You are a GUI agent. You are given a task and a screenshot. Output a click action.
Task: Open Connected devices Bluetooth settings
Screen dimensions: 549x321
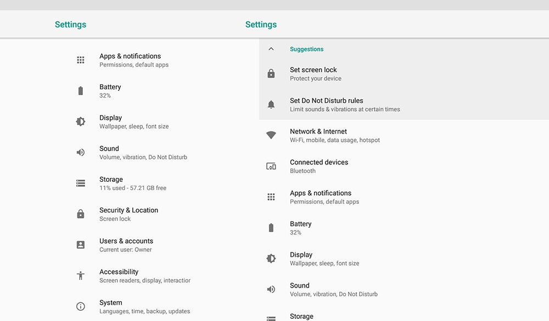coord(319,166)
